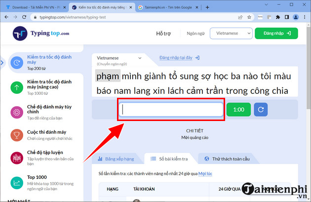The image size is (311, 202).
Task: Click the CHI TIẾT text
Action: click(x=194, y=131)
